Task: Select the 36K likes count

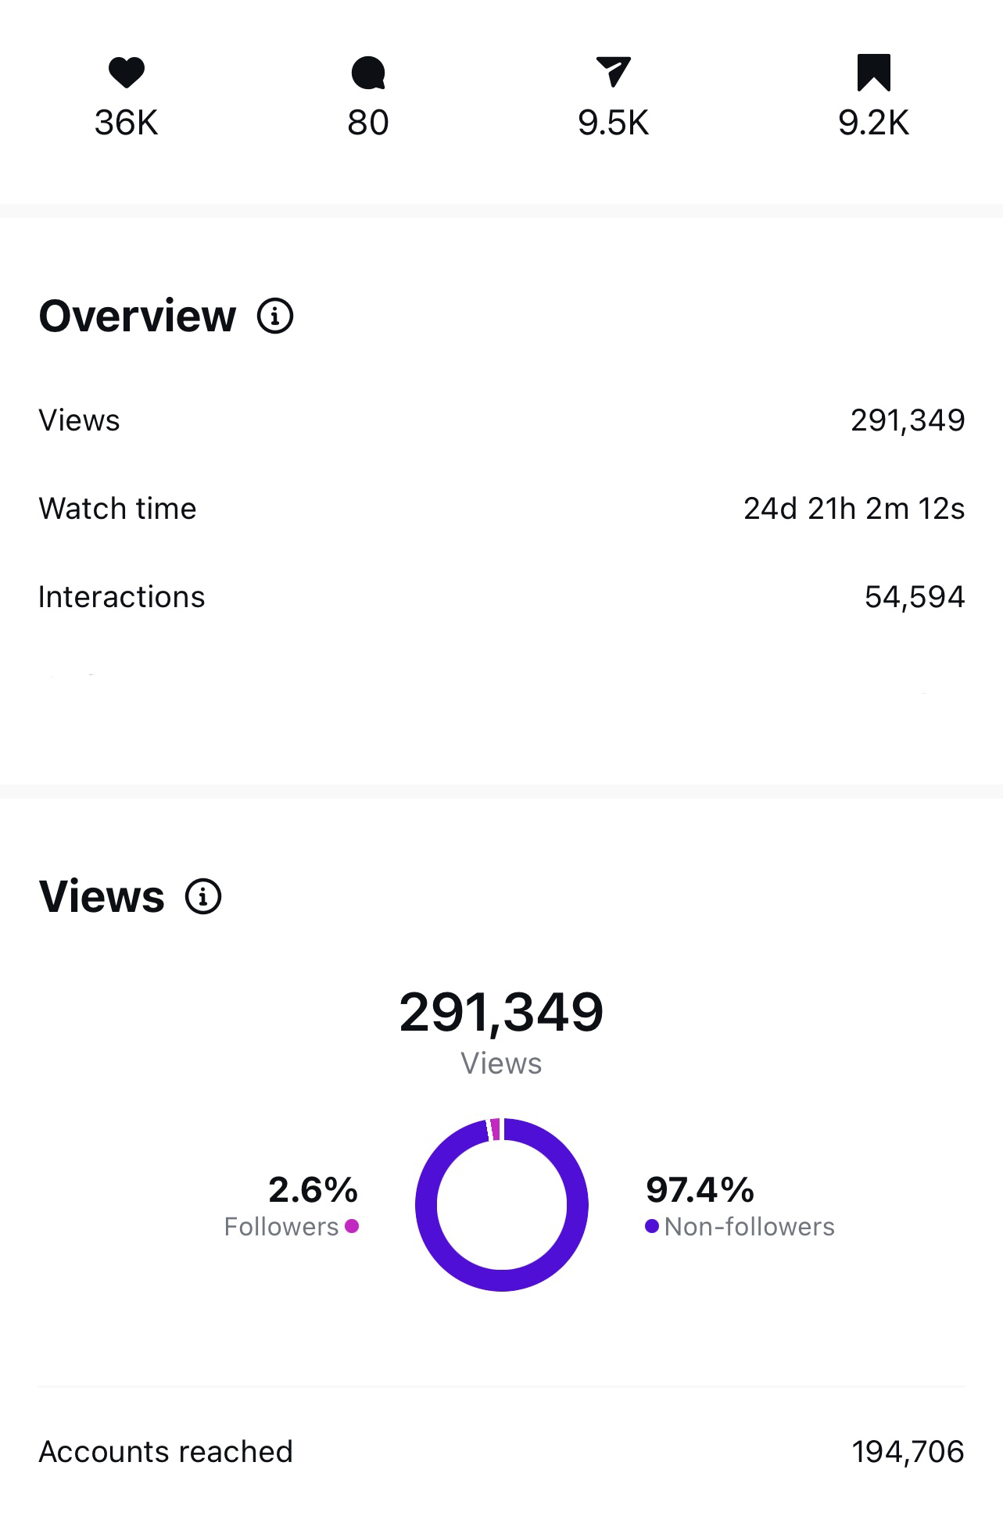Action: (126, 123)
